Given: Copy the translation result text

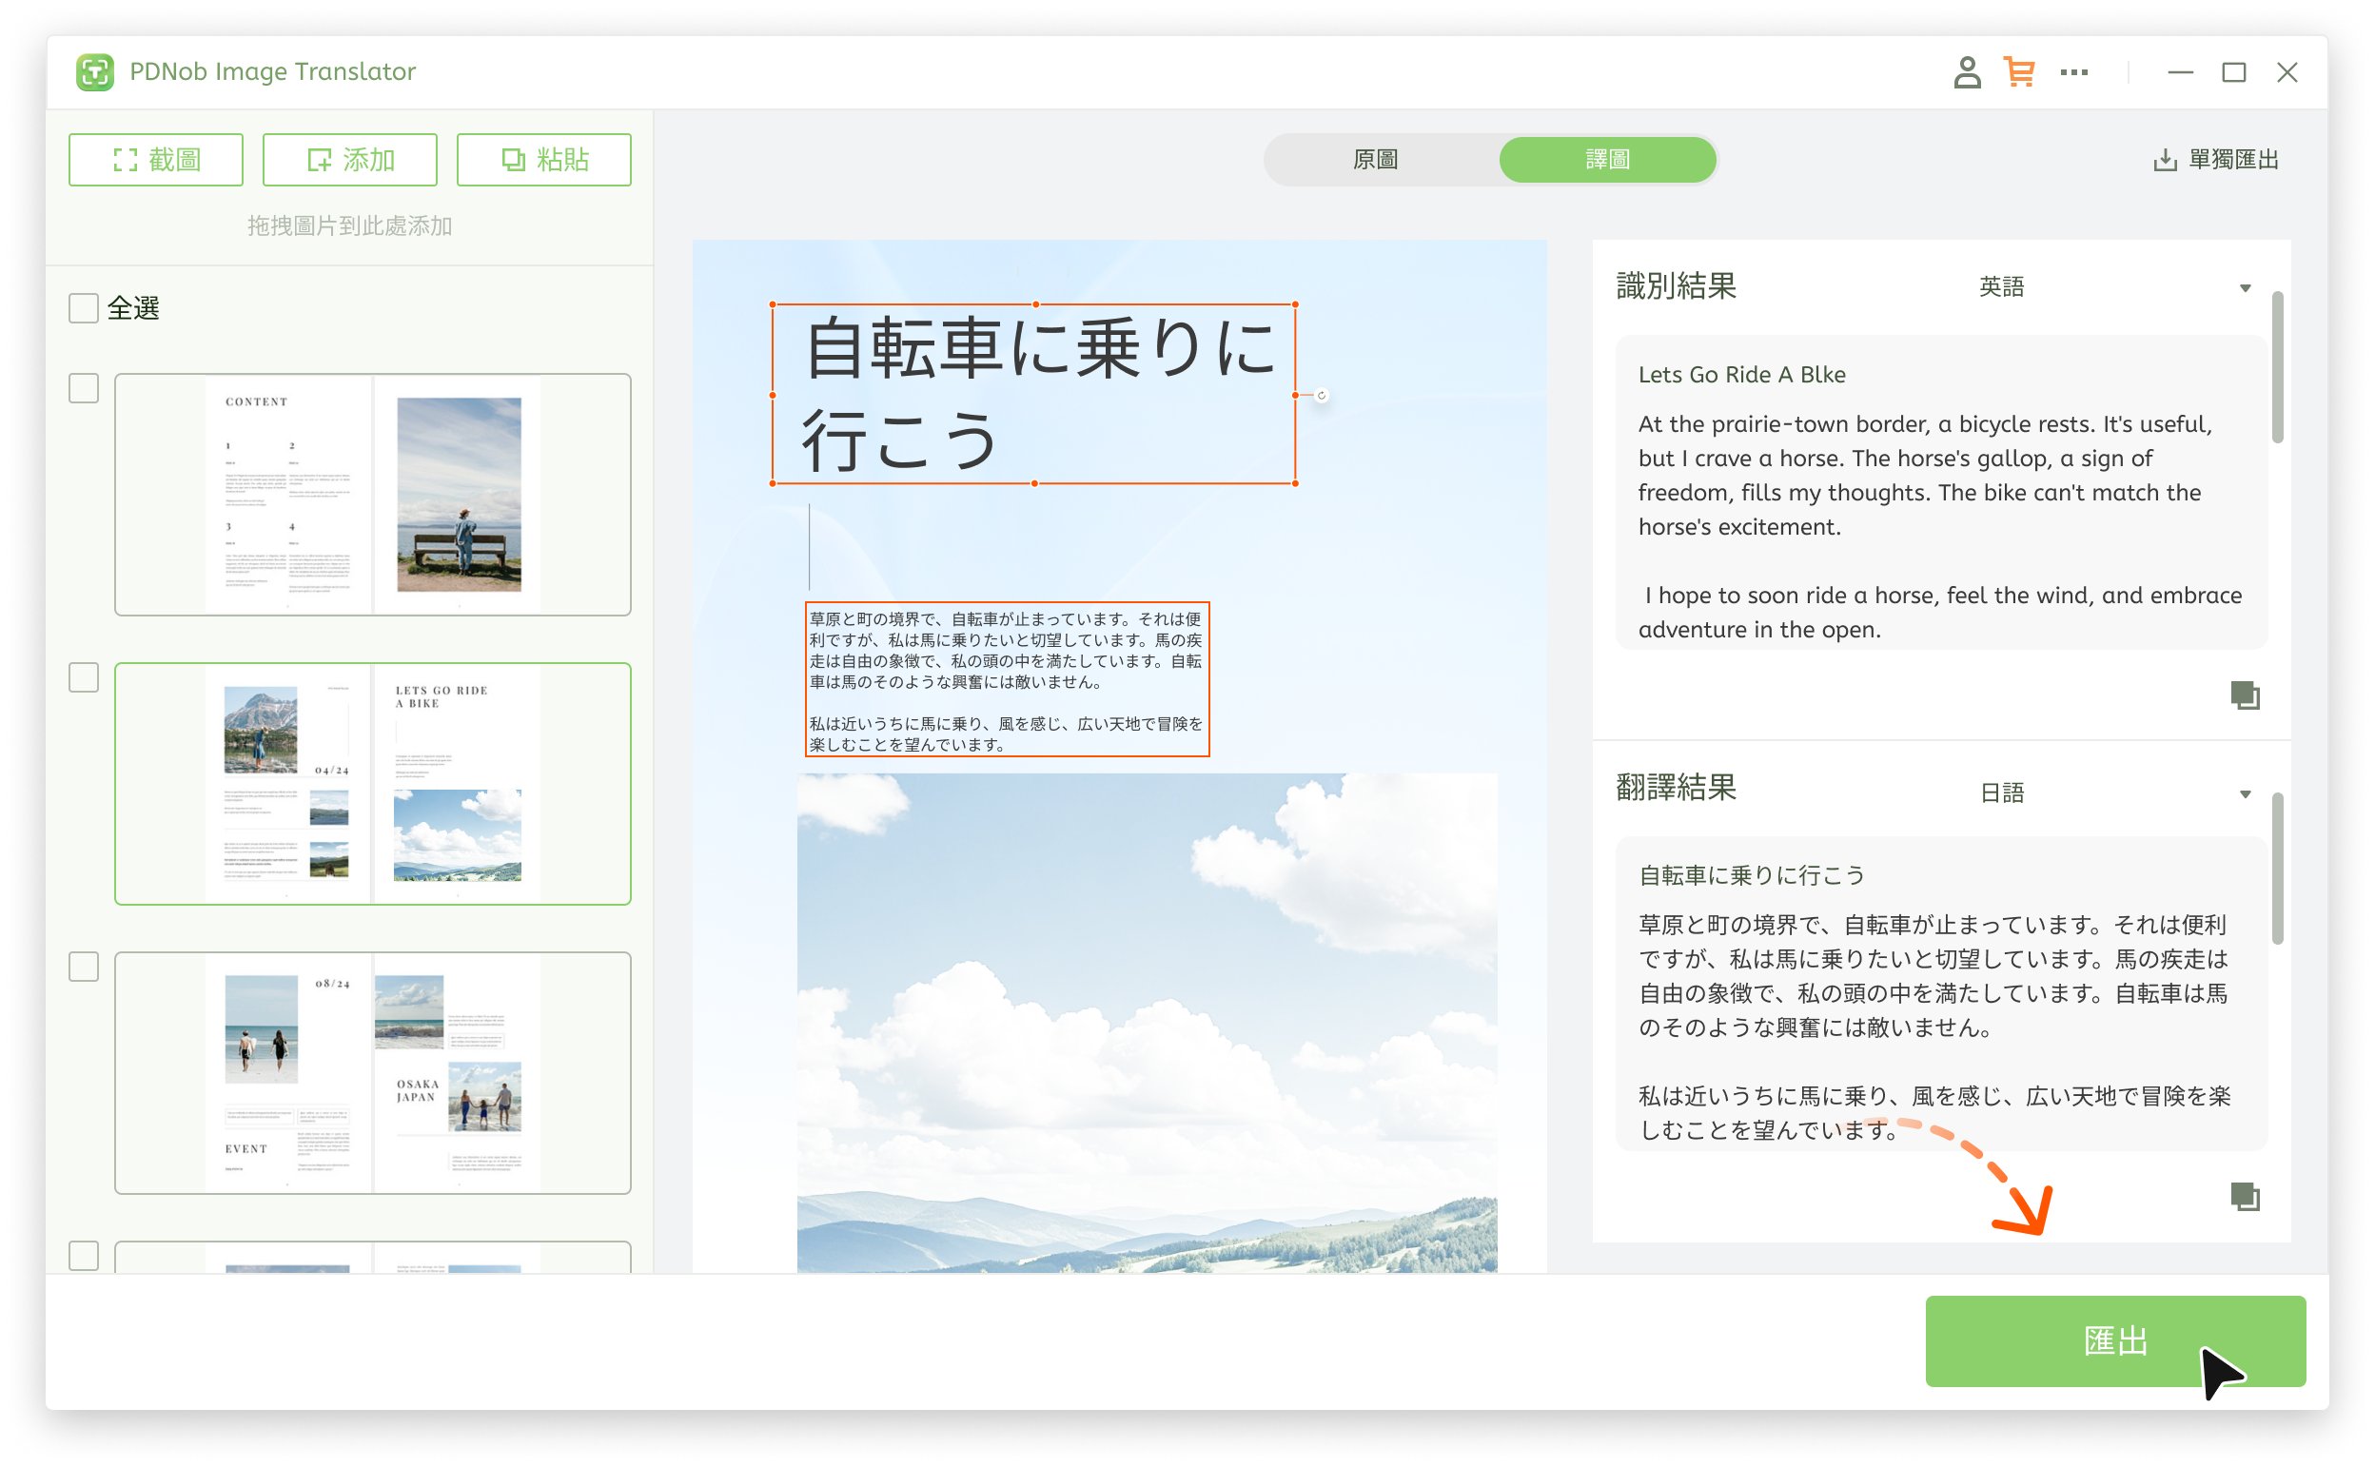Looking at the screenshot, I should point(2244,1196).
